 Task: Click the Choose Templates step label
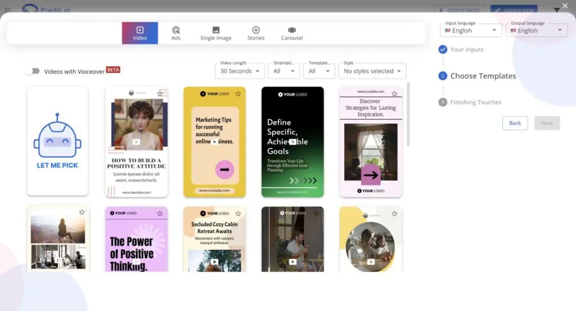(x=483, y=76)
